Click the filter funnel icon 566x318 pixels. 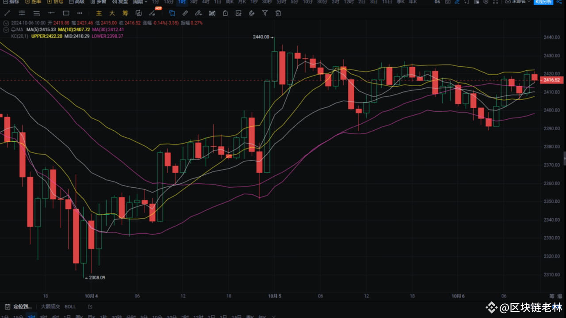point(265,13)
